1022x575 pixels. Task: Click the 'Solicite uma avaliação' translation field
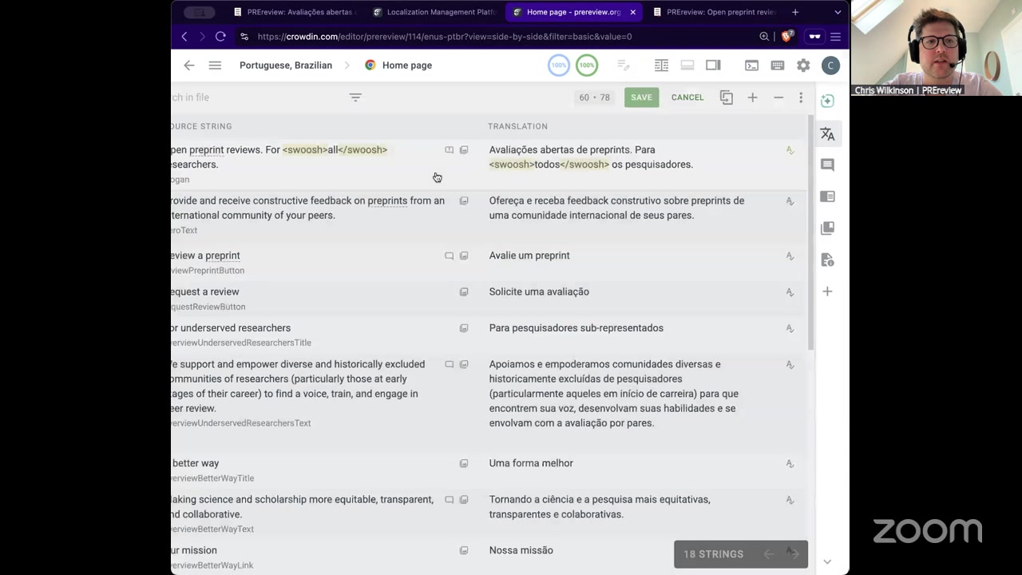pyautogui.click(x=539, y=291)
